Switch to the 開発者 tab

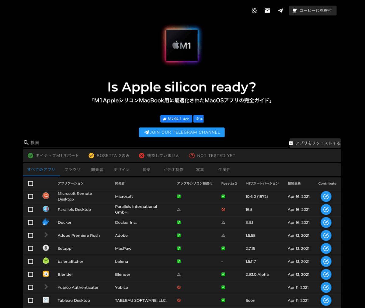[97, 170]
